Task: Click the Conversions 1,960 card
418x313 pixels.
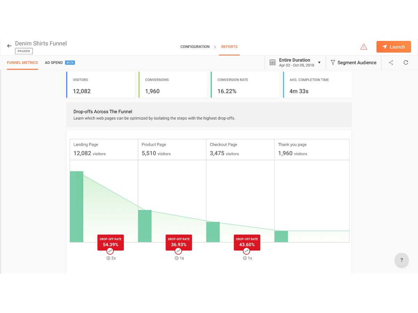Action: (x=173, y=85)
